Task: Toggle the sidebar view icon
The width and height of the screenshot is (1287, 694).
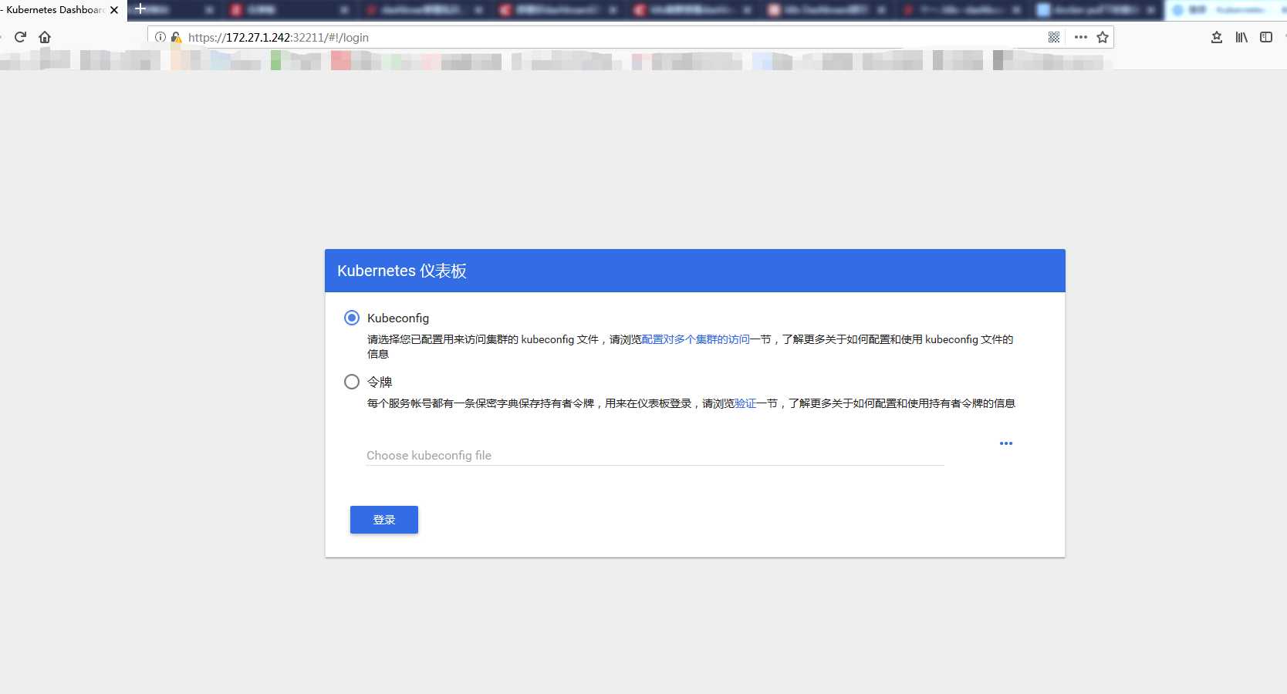Action: 1266,37
